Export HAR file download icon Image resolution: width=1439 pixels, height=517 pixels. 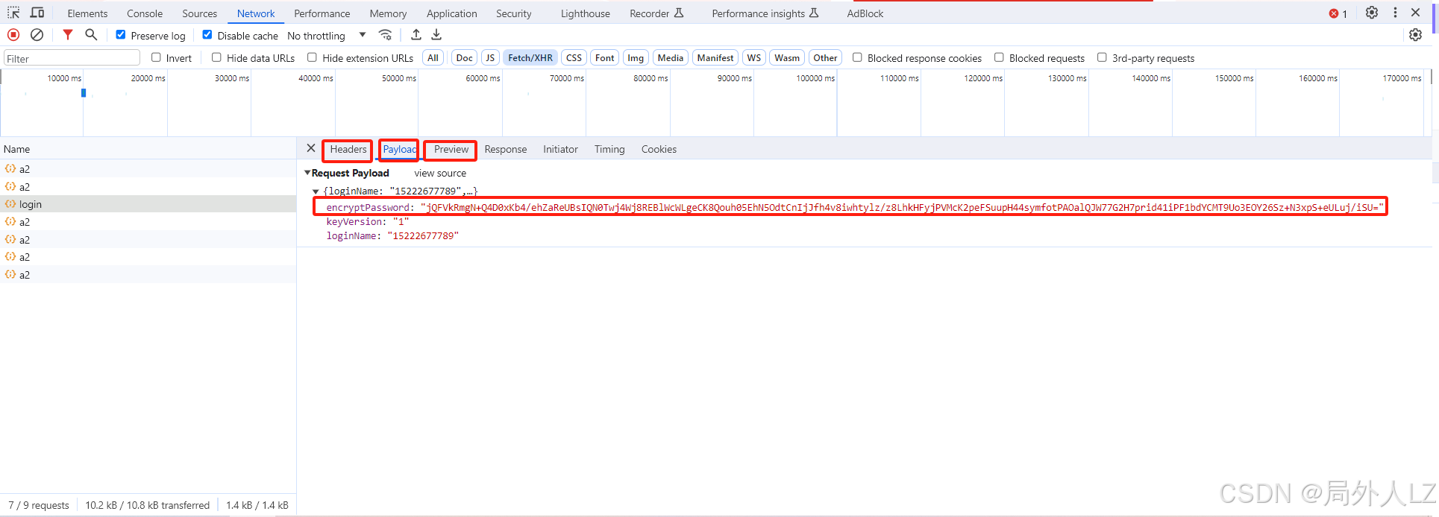coord(436,34)
